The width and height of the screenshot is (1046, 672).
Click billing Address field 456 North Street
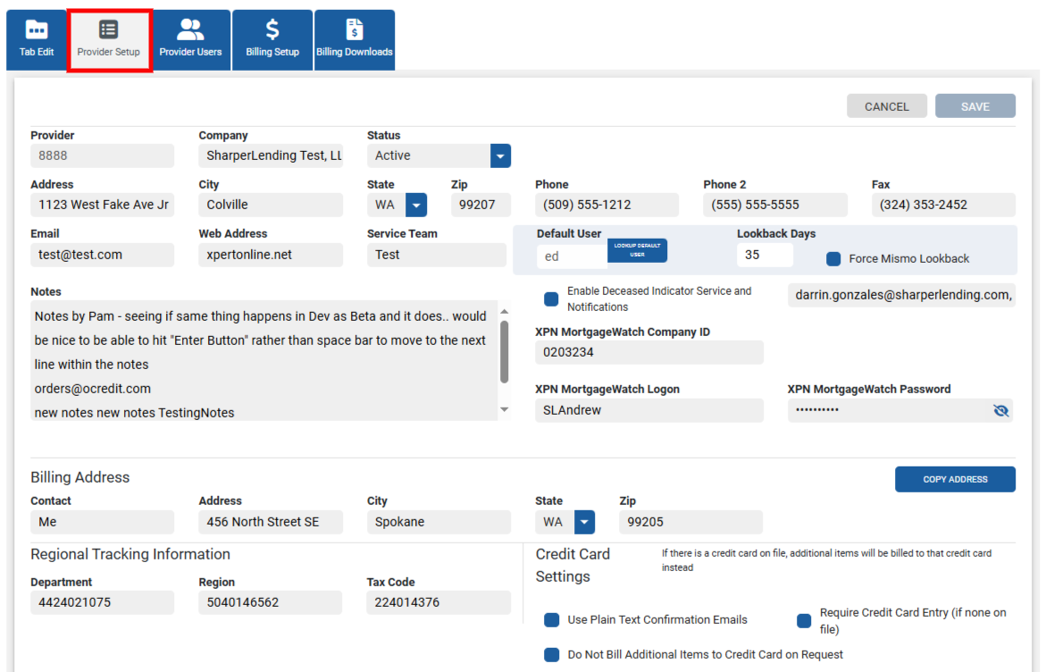click(270, 522)
